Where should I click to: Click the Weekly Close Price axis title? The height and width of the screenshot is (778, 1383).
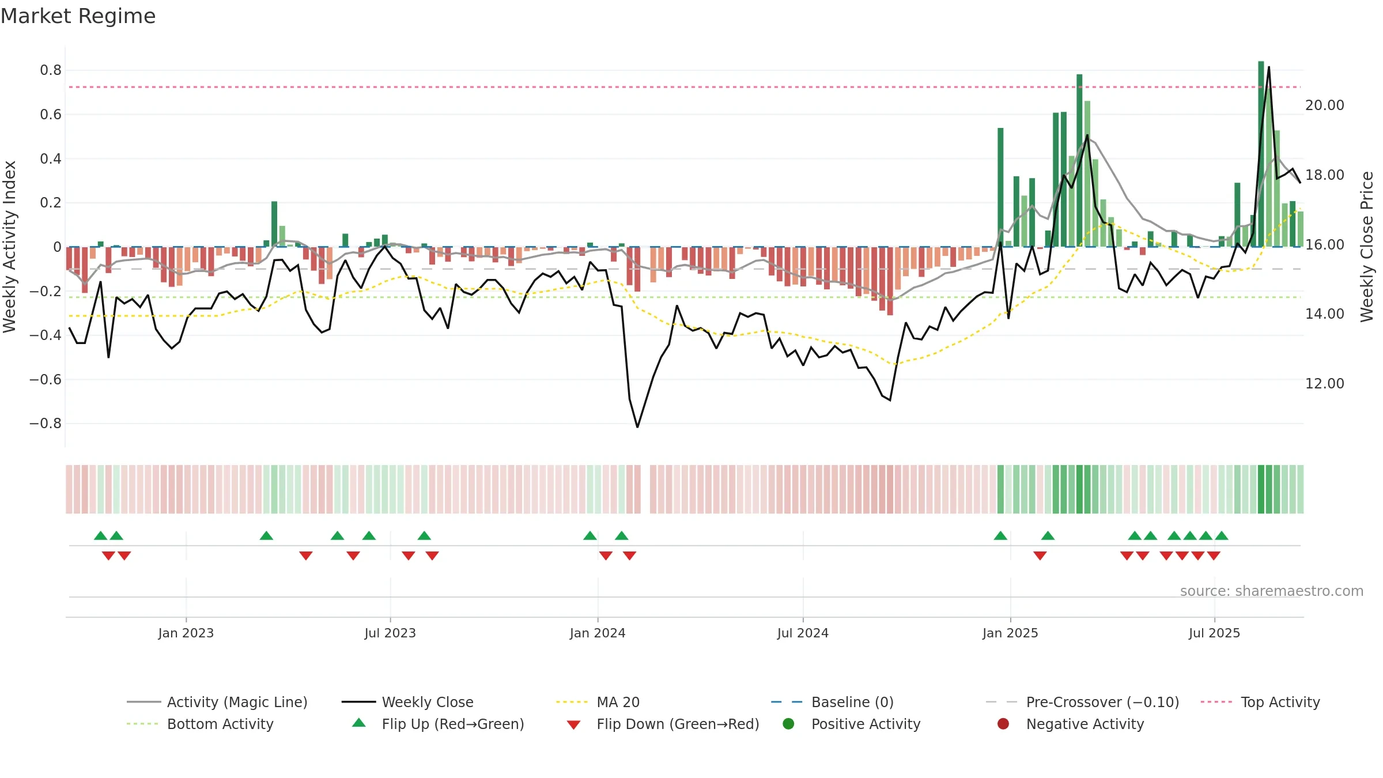click(1367, 247)
